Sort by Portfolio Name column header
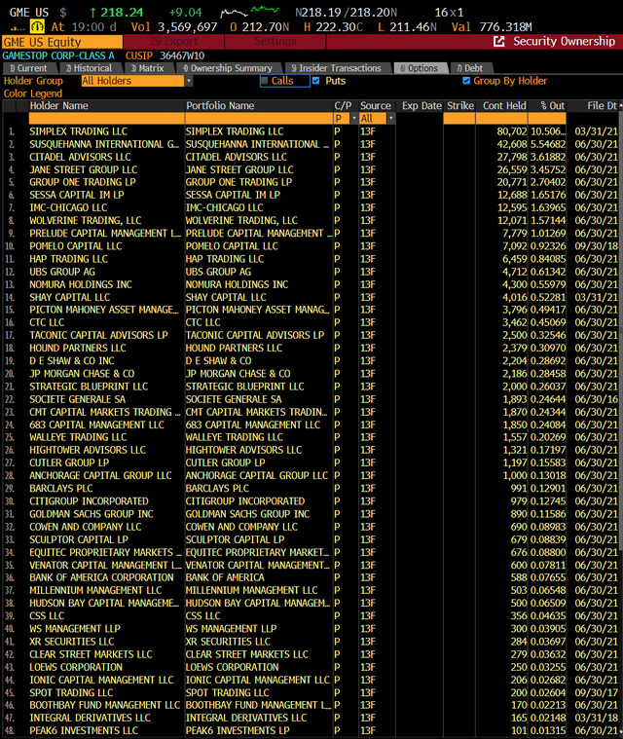 (220, 105)
